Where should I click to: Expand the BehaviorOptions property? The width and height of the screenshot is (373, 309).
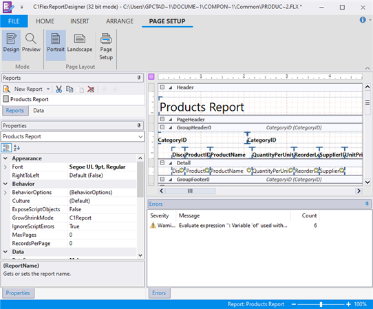coord(6,193)
